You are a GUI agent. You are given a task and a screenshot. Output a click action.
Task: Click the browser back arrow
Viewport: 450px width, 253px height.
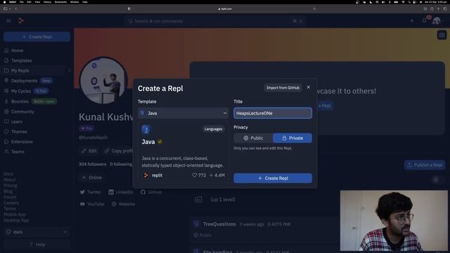click(15, 9)
